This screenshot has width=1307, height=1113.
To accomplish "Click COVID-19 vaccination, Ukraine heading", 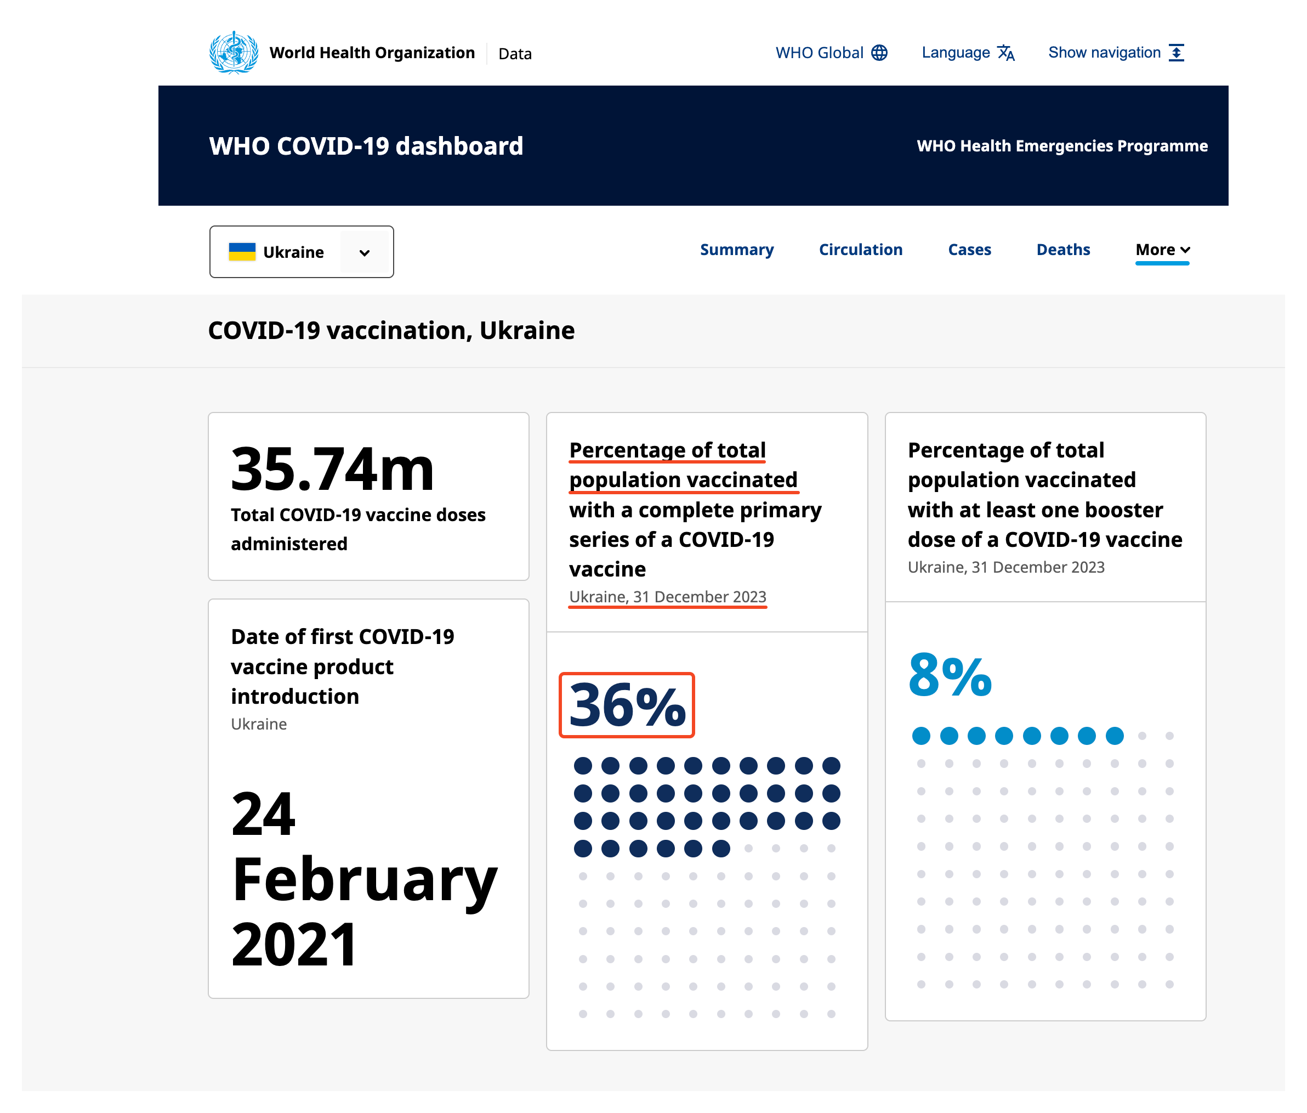I will 391,330.
